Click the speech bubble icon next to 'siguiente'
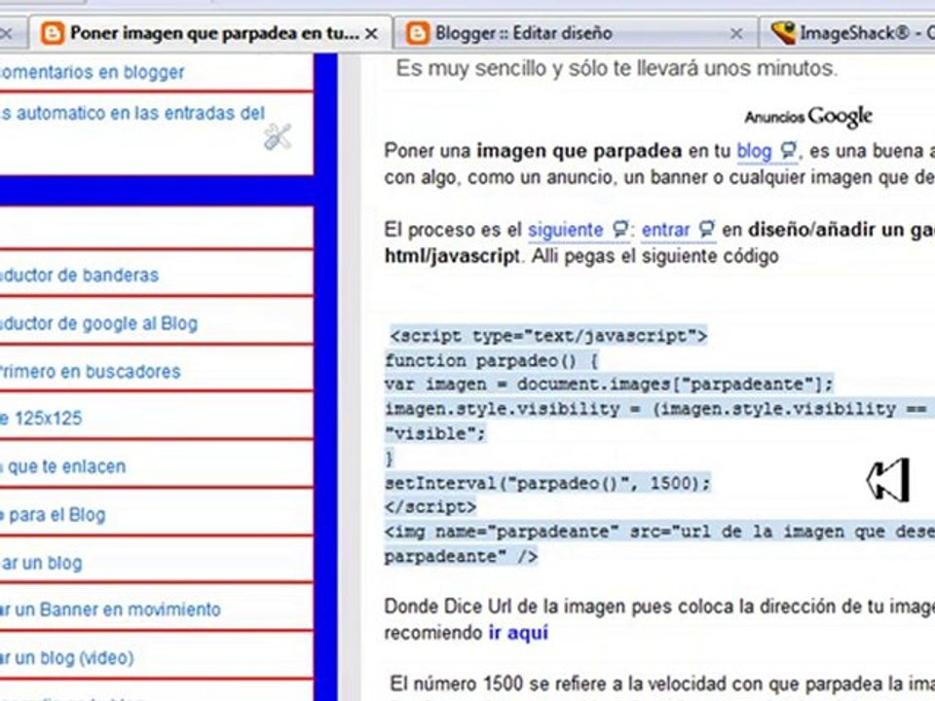 coord(620,228)
